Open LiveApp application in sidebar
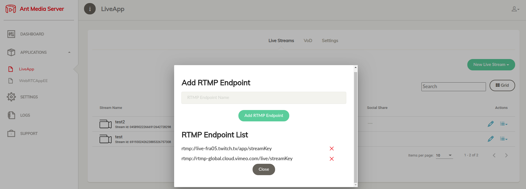The image size is (526, 189). [27, 69]
